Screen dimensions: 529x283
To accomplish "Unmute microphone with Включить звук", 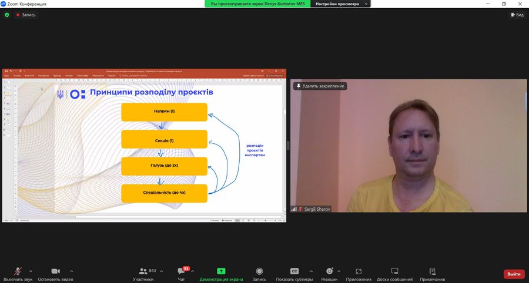I will click(18, 274).
